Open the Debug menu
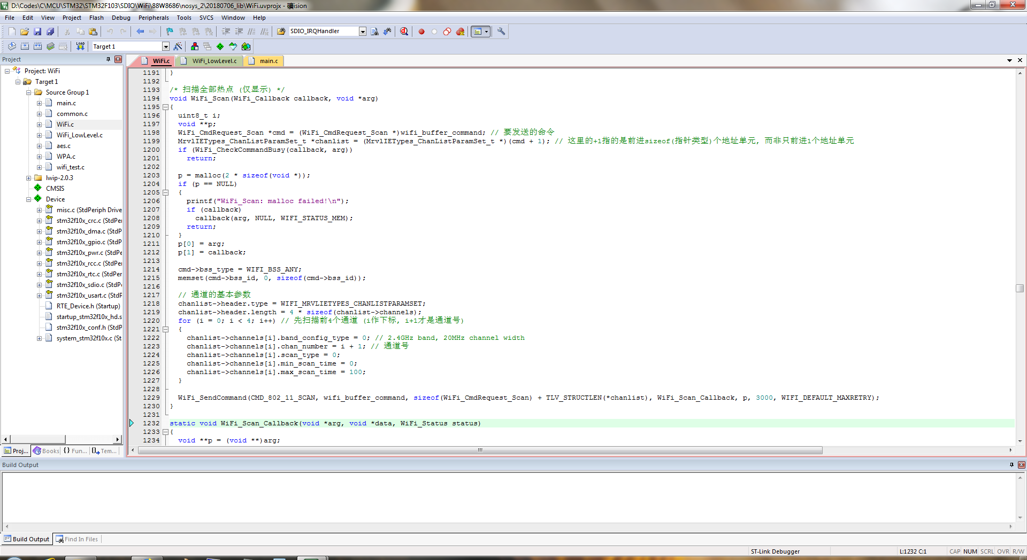Screen dimensions: 1027x560 click(x=121, y=18)
